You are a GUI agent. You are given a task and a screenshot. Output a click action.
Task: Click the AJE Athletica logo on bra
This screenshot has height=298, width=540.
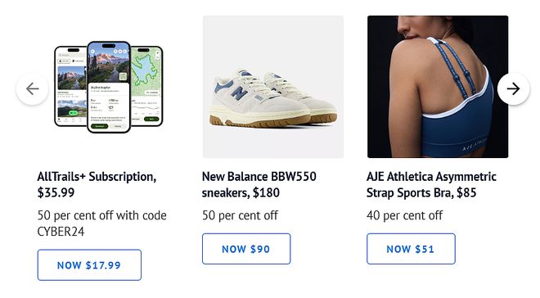475,144
